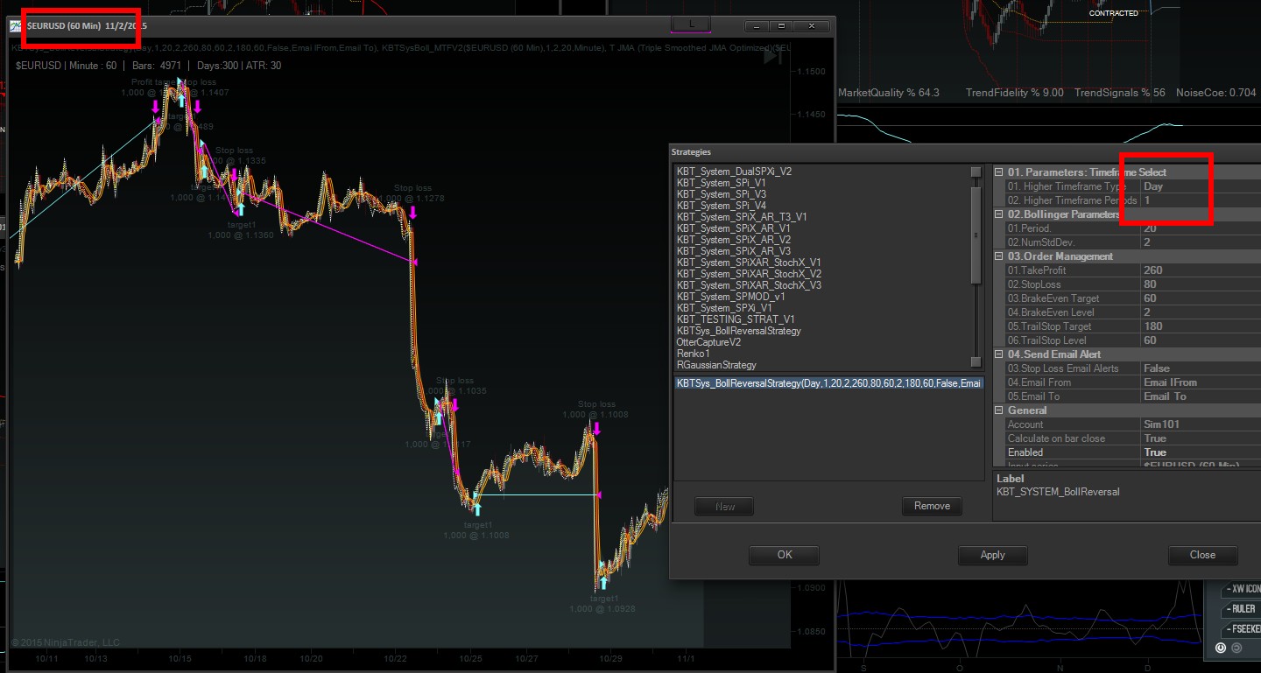Collapse the General section
This screenshot has height=673, width=1261.
click(999, 410)
